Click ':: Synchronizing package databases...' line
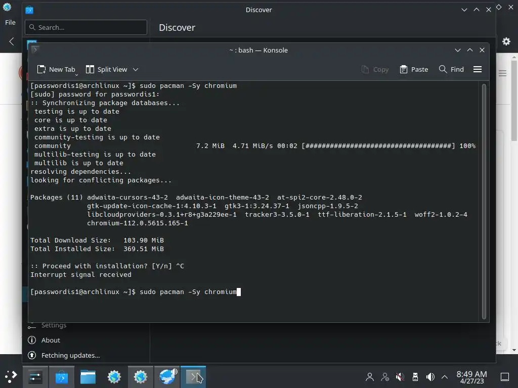This screenshot has width=518, height=388. coord(105,103)
